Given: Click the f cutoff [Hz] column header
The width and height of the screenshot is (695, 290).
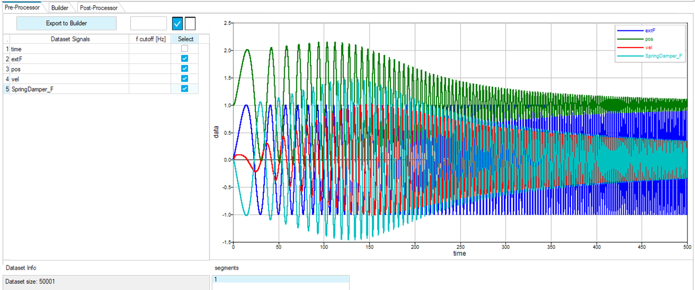Looking at the screenshot, I should tap(150, 39).
